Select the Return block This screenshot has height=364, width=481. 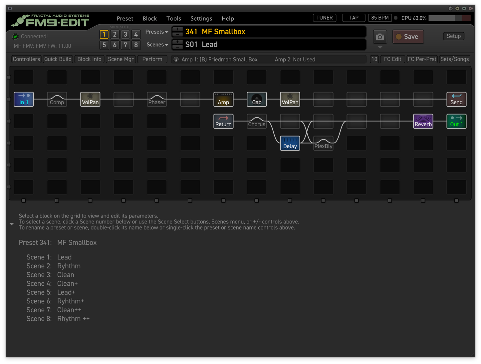point(223,121)
